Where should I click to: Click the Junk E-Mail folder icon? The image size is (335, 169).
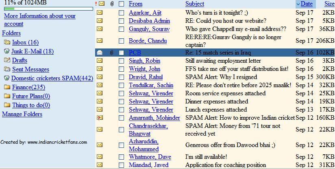pos(7,51)
